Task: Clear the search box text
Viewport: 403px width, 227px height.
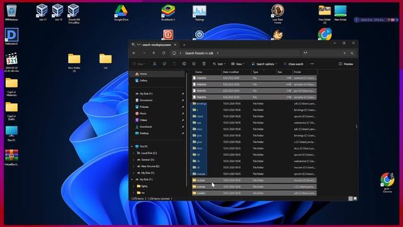Action: tap(344, 53)
